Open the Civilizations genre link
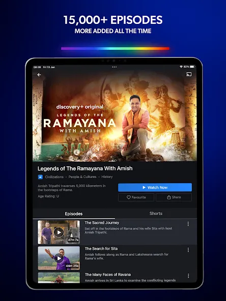The image size is (226, 301). (x=54, y=177)
